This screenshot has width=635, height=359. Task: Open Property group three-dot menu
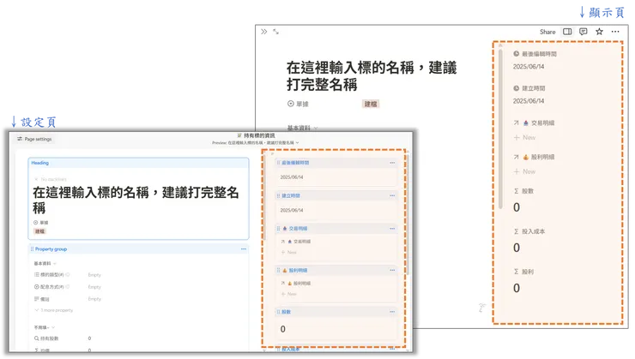(244, 249)
